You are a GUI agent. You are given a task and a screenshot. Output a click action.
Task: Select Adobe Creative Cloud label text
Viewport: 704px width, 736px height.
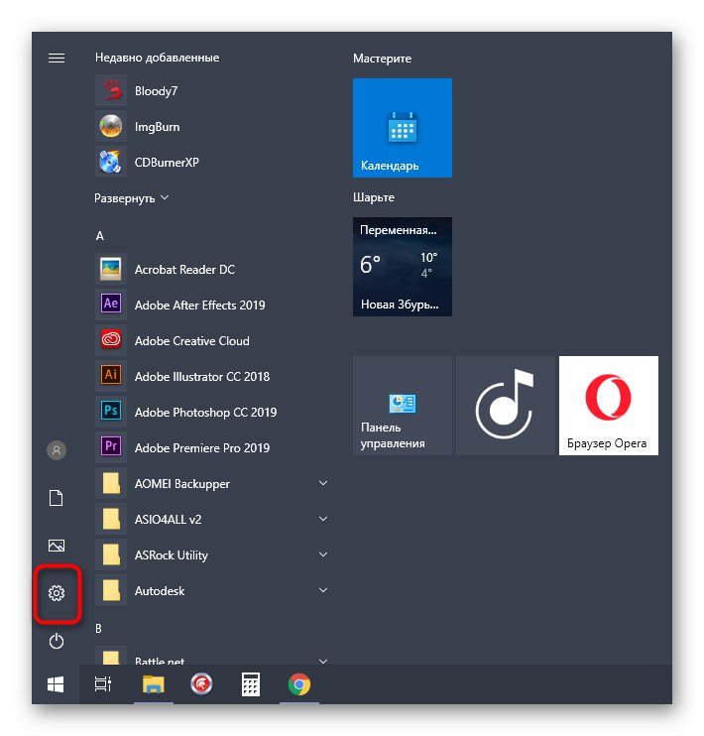[192, 340]
